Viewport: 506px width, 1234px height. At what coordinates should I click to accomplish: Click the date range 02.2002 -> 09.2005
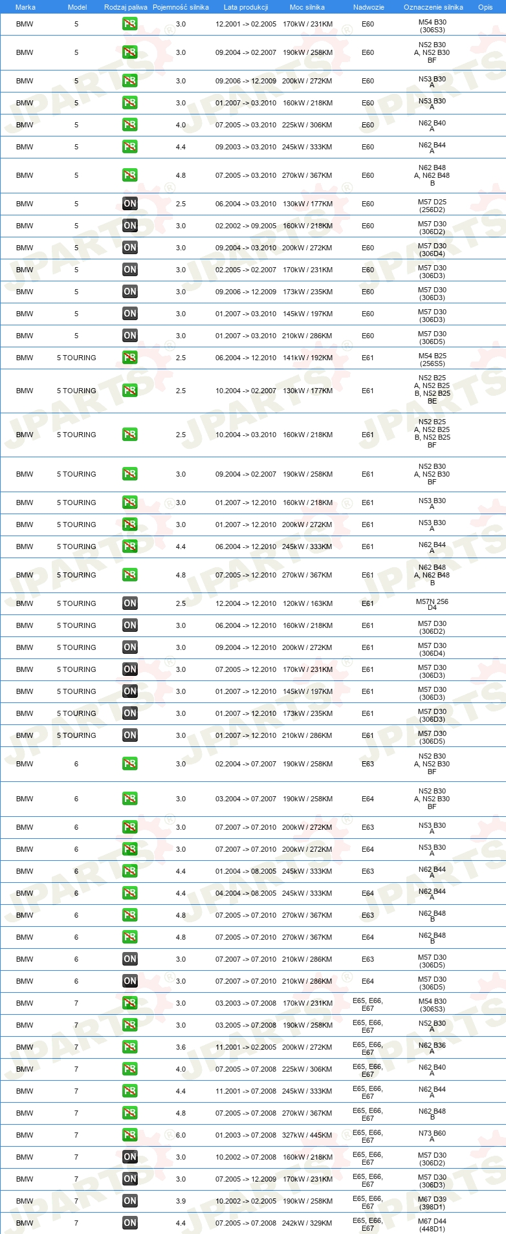click(246, 226)
